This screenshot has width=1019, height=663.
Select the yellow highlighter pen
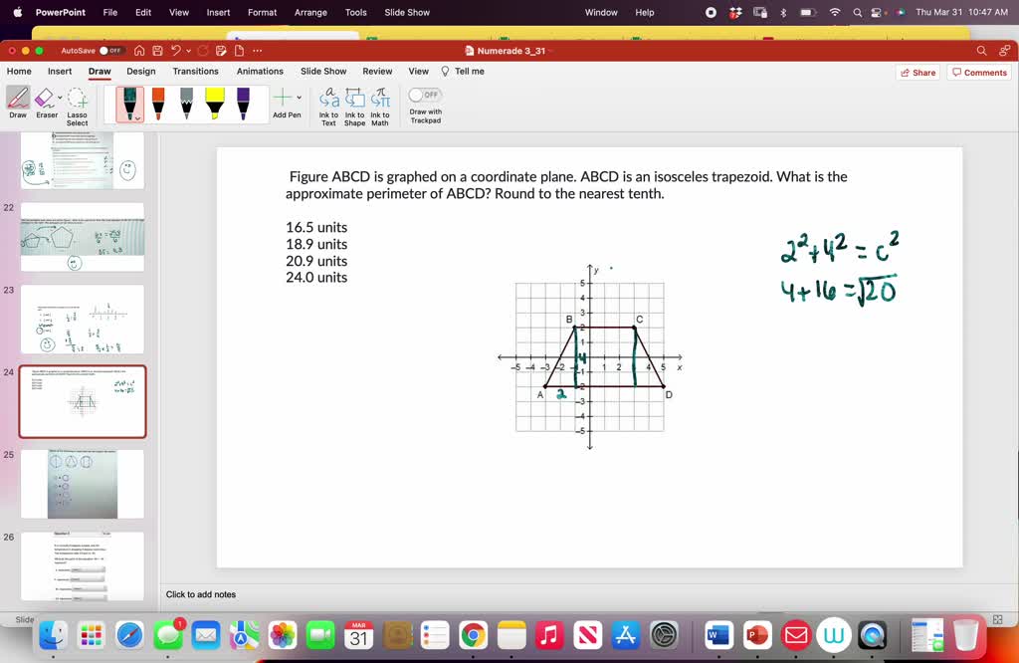[214, 102]
